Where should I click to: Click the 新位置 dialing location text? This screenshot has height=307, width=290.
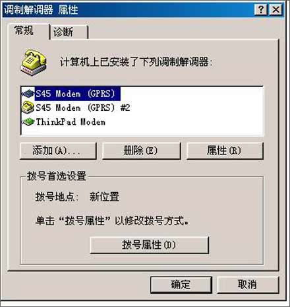tap(104, 197)
